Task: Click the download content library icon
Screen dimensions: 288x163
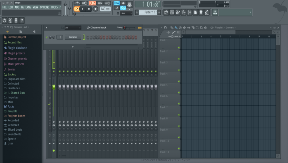Action: [x=215, y=12]
